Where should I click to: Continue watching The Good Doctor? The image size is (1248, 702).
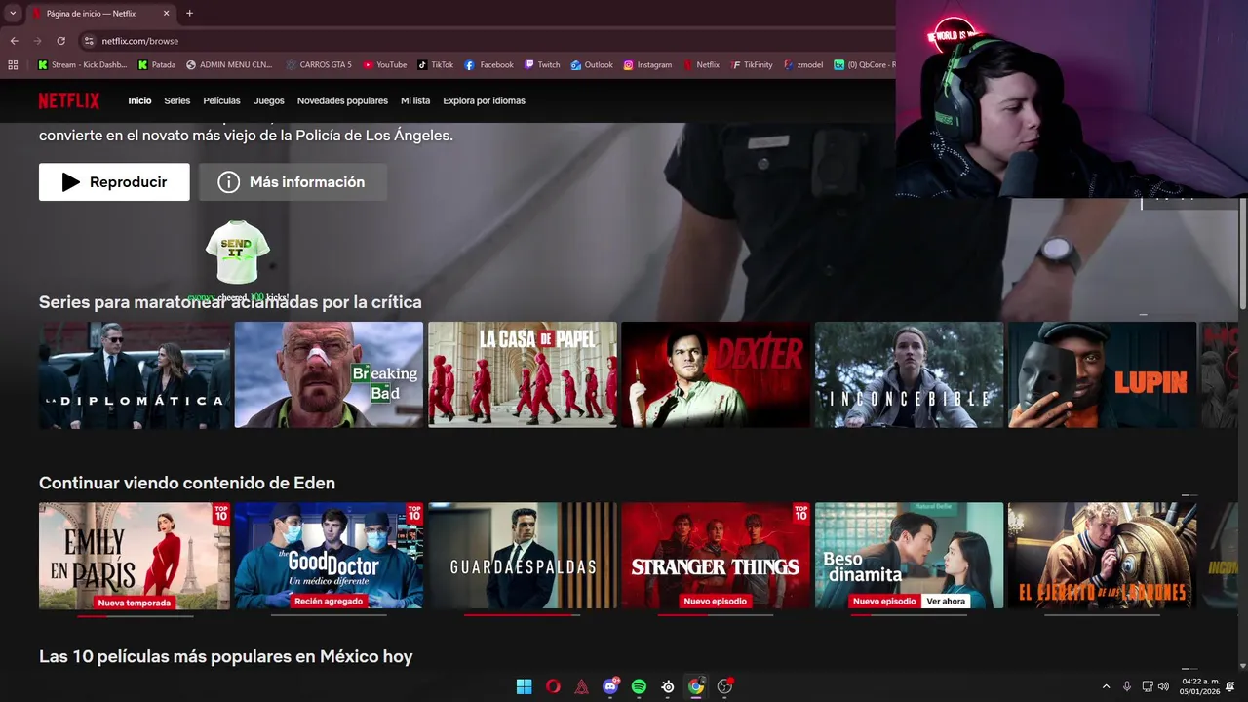coord(329,556)
